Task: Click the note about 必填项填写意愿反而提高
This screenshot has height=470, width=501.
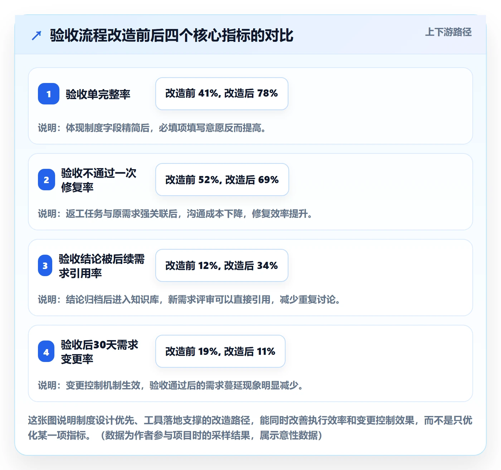Action: pyautogui.click(x=152, y=128)
